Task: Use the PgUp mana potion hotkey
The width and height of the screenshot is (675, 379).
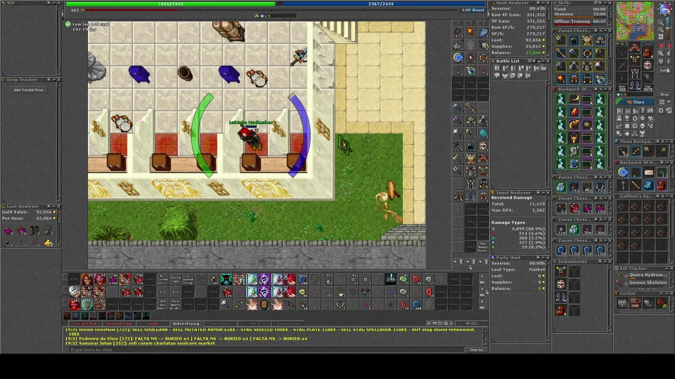Action: point(302,280)
